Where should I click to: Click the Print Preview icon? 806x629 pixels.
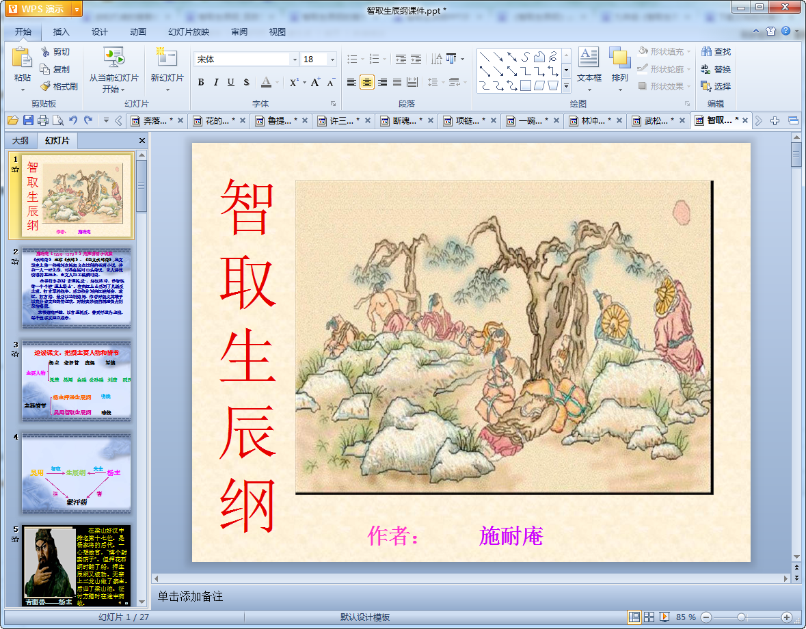pyautogui.click(x=58, y=120)
